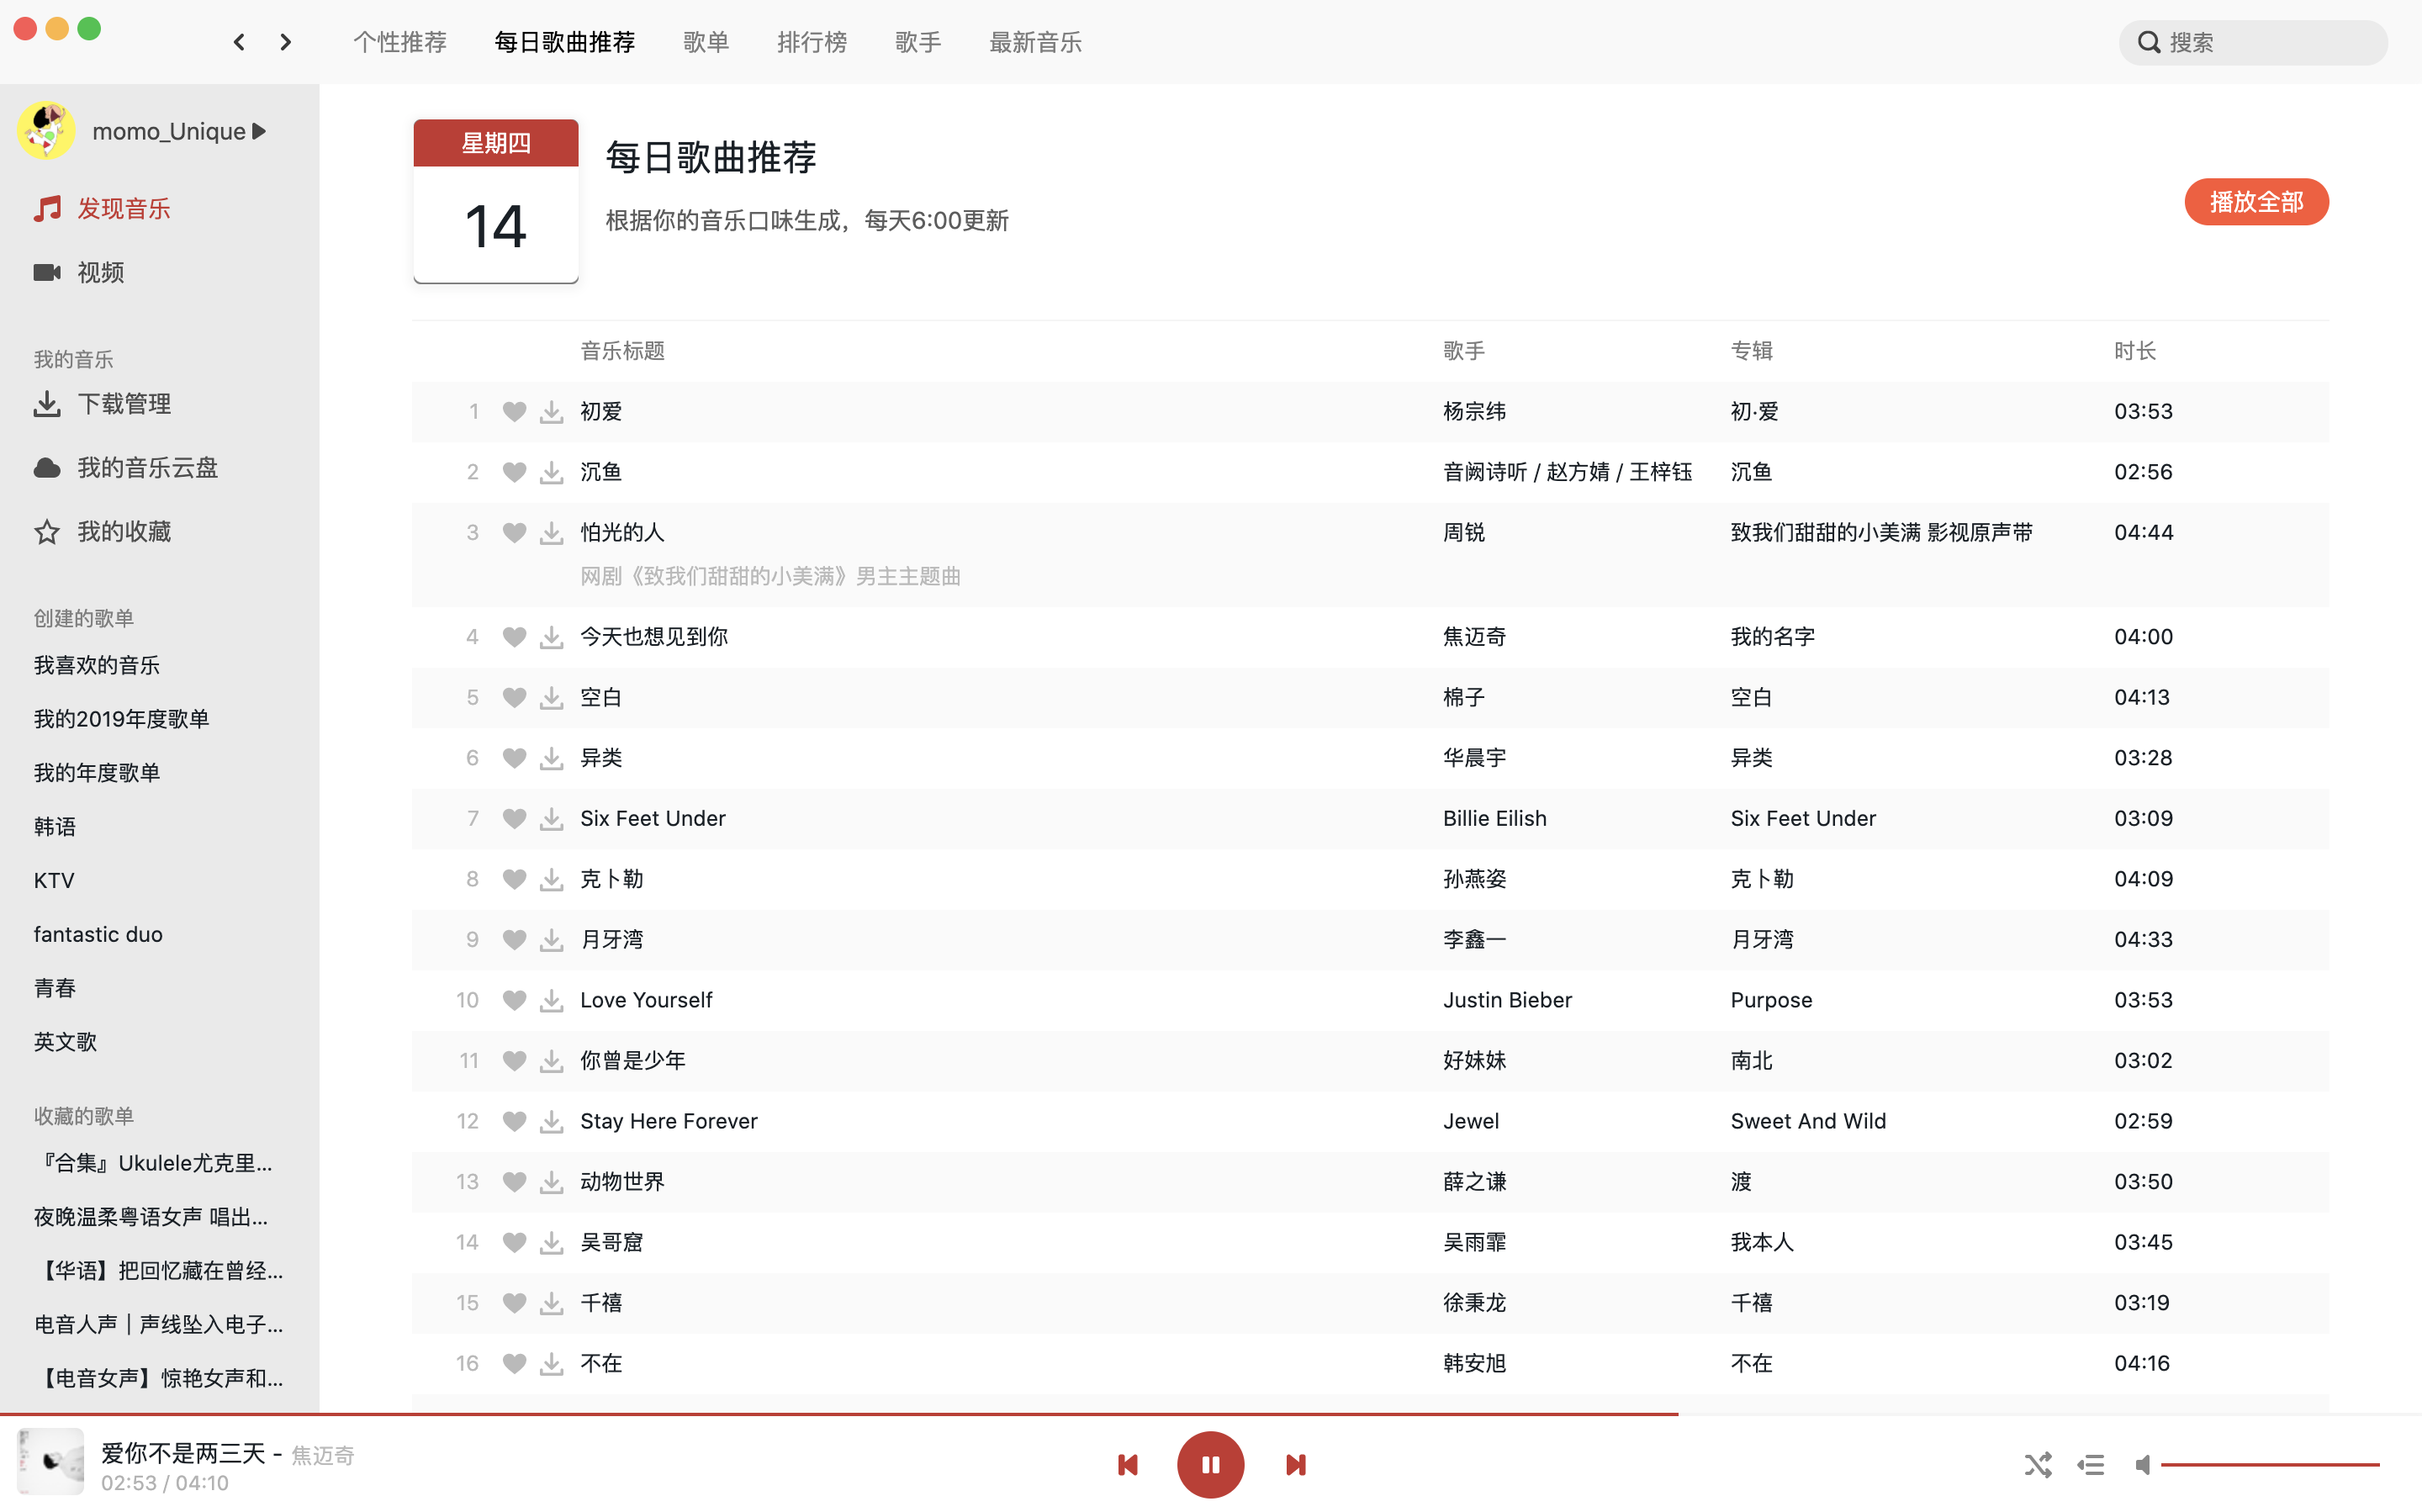Toggle shuffle play mode
Screen dimensions: 2422x1512
point(2037,1464)
